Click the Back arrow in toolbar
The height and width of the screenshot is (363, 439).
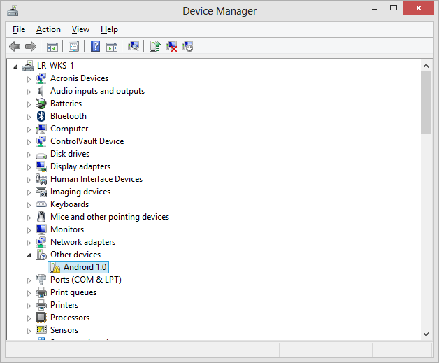[15, 46]
